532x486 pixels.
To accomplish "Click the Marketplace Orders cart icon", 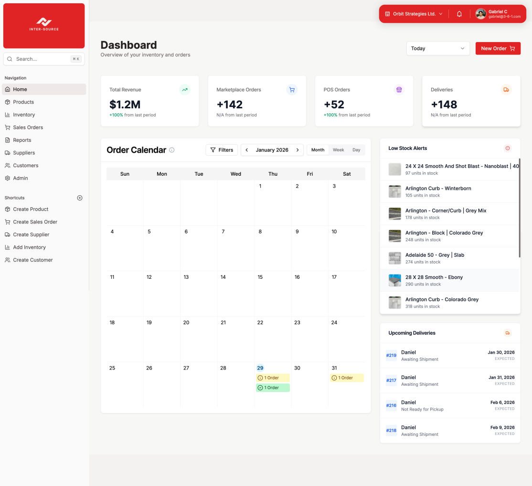I will click(292, 90).
